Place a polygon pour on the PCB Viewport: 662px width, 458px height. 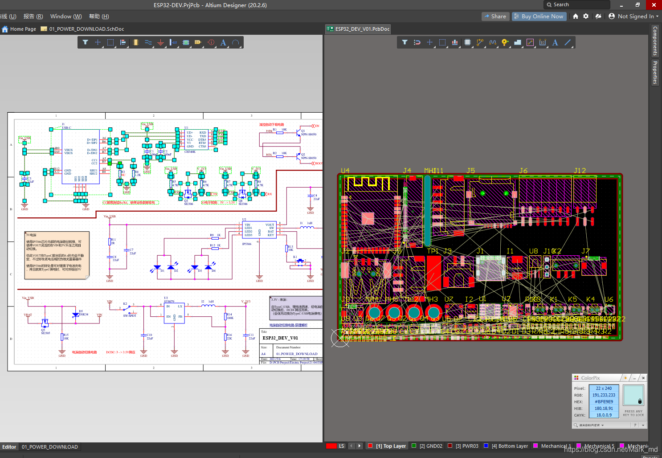click(x=517, y=42)
